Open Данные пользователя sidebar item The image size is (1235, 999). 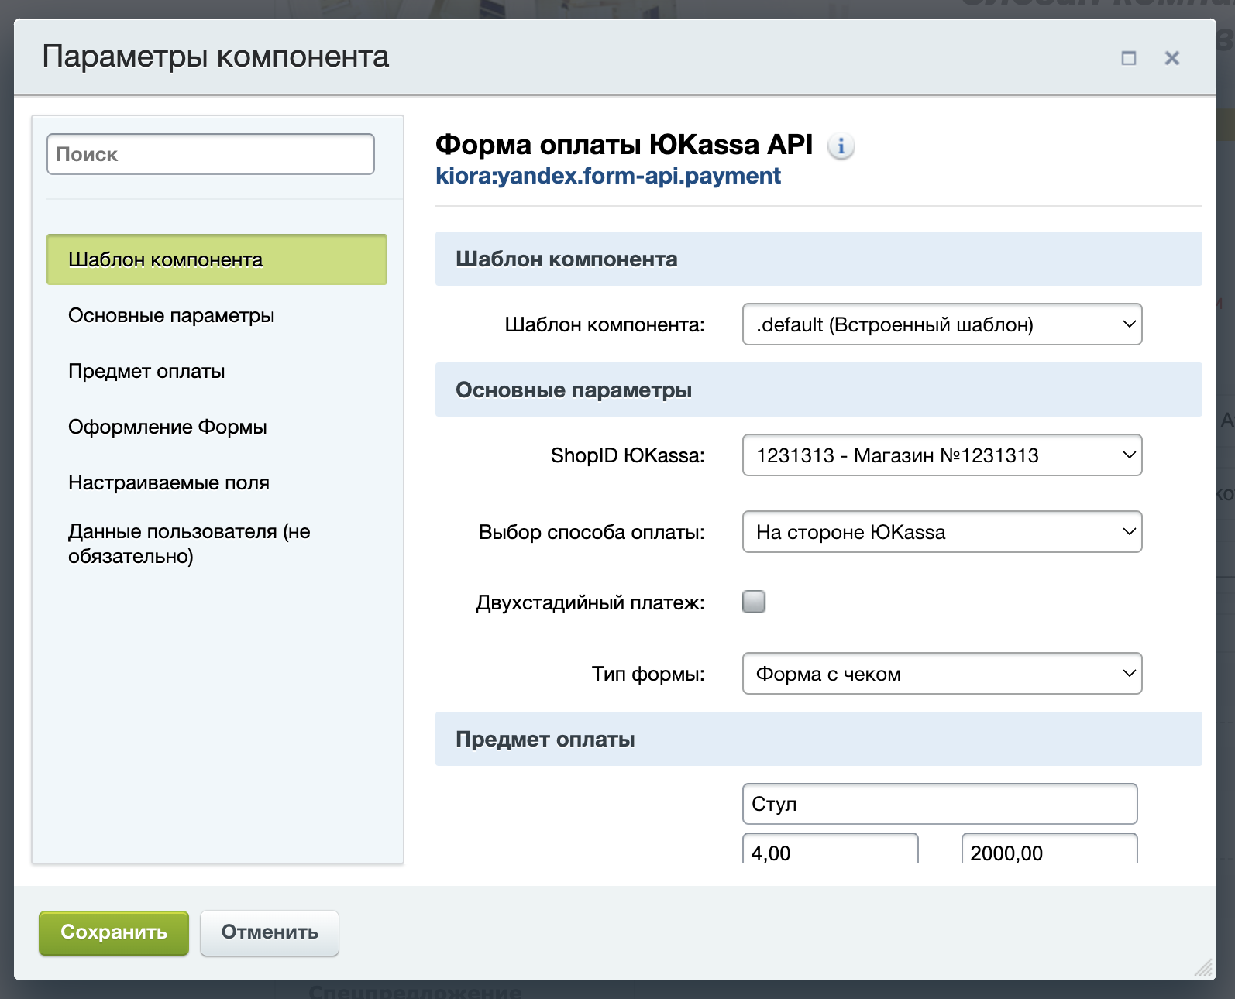pos(189,544)
